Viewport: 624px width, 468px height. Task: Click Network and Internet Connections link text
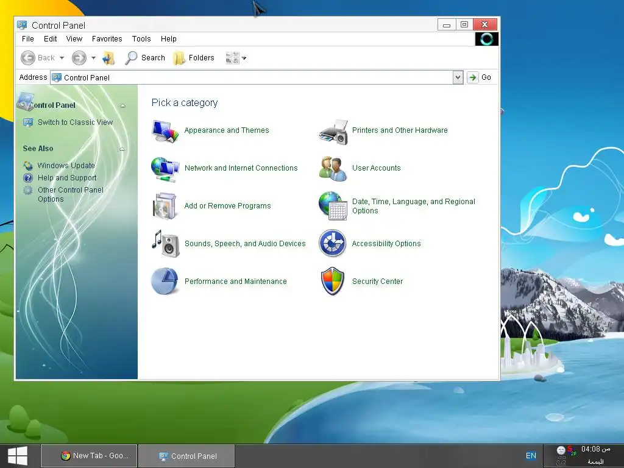241,168
